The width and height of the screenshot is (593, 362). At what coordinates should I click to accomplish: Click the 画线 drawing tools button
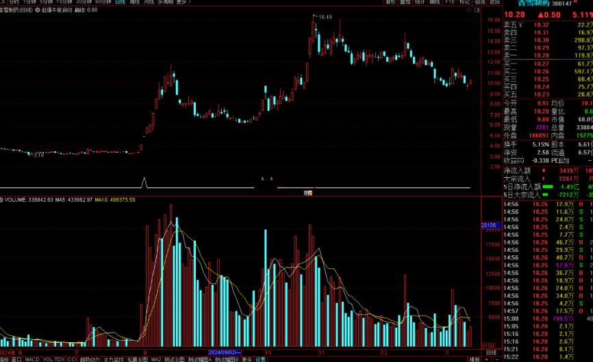[435, 2]
